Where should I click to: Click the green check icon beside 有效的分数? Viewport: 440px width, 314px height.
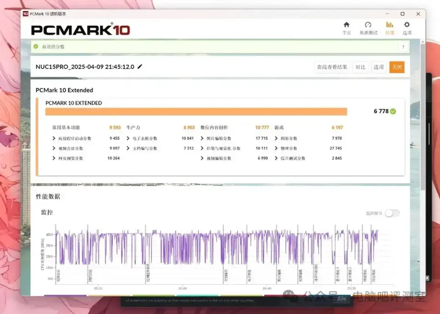[x=36, y=46]
